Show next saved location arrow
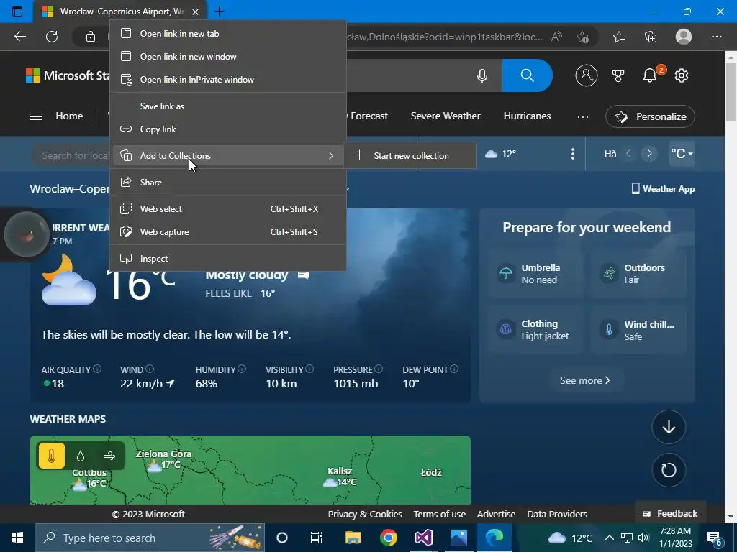Screen dimensions: 737x552 650,154
